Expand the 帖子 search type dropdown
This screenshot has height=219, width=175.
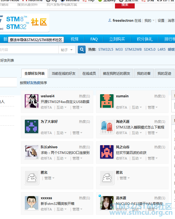click(67, 50)
